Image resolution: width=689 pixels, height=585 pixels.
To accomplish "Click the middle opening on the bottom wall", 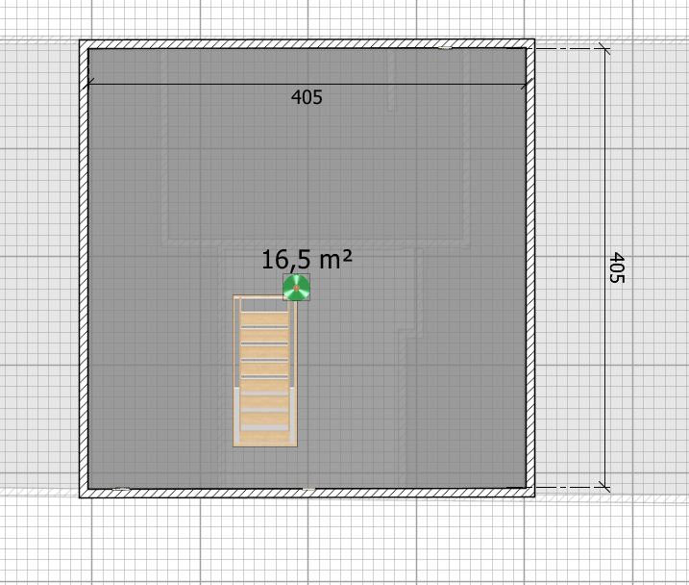I will click(x=308, y=492).
